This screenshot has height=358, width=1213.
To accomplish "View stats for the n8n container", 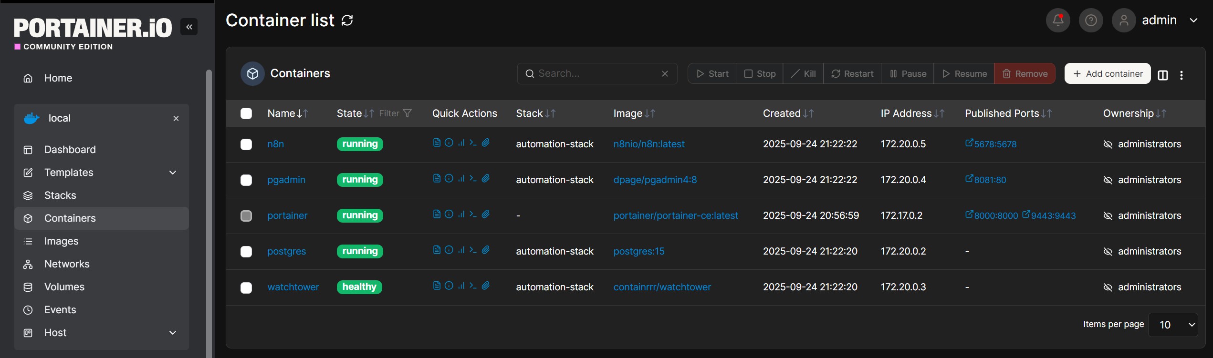I will [461, 143].
